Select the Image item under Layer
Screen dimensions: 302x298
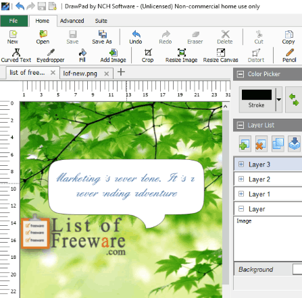pos(244,221)
